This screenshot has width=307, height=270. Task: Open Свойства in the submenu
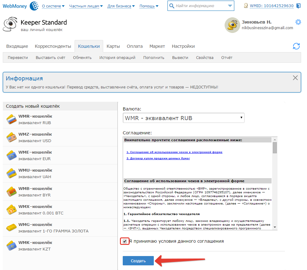[205, 58]
